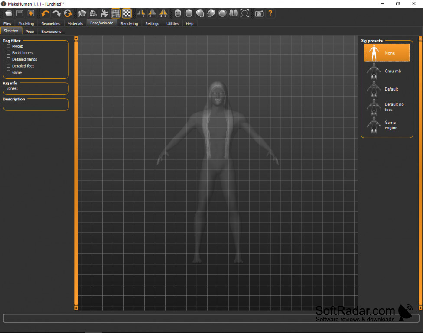Select the Cmu mb rig preset
The width and height of the screenshot is (423, 333).
point(387,71)
